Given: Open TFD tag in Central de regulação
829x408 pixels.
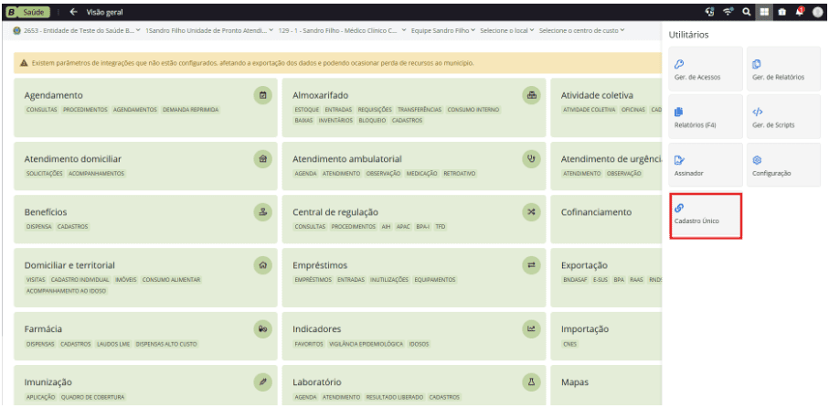Looking at the screenshot, I should pyautogui.click(x=440, y=227).
